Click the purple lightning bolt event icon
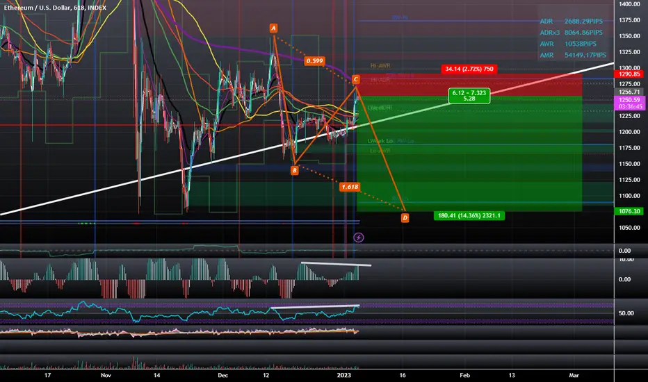Image resolution: width=648 pixels, height=382 pixels. (358, 238)
